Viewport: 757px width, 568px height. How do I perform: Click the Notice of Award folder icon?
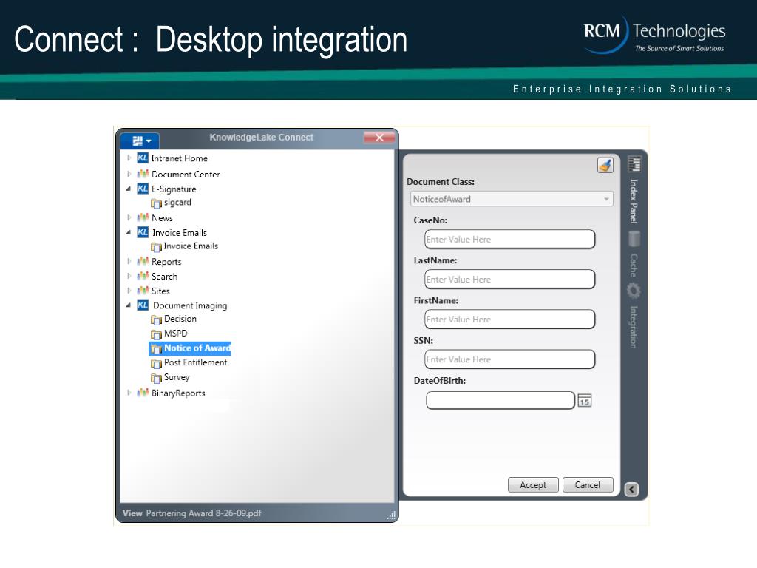click(x=156, y=349)
